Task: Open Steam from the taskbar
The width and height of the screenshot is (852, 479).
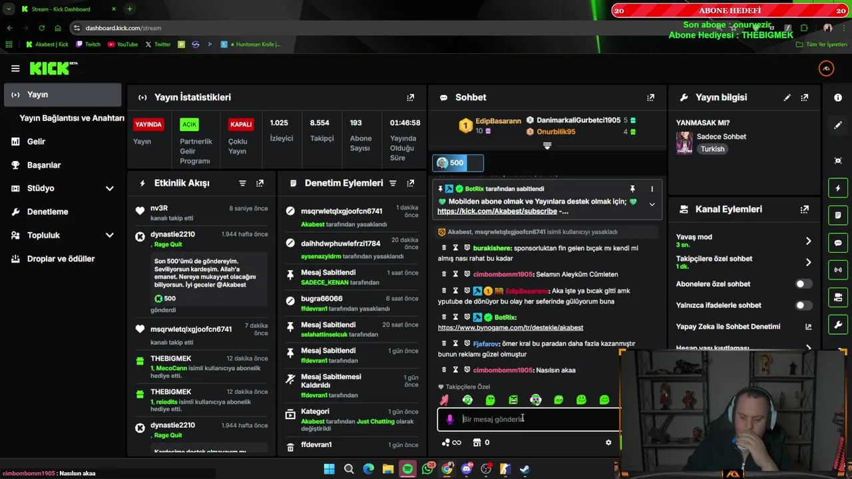Action: click(x=525, y=469)
